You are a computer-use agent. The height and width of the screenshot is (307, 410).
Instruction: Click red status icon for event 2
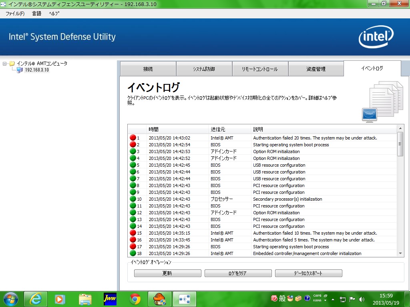coord(133,144)
